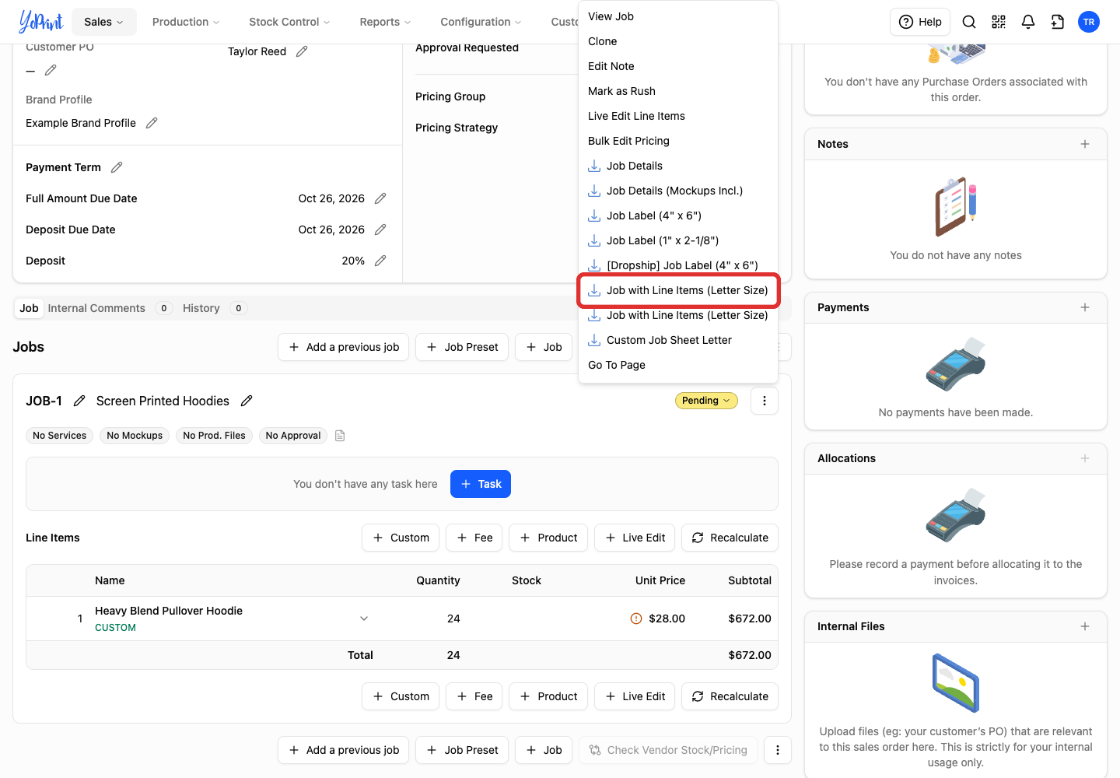Click the document icon beside No Approval
Image resolution: width=1120 pixels, height=778 pixels.
point(340,436)
